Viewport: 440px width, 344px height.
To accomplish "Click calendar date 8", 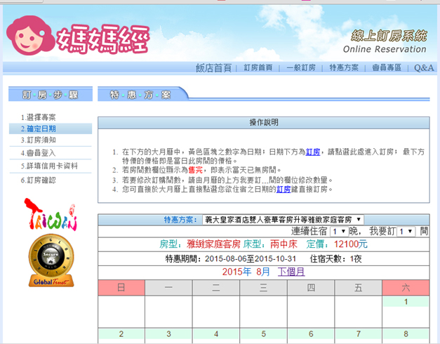I will pos(406,334).
